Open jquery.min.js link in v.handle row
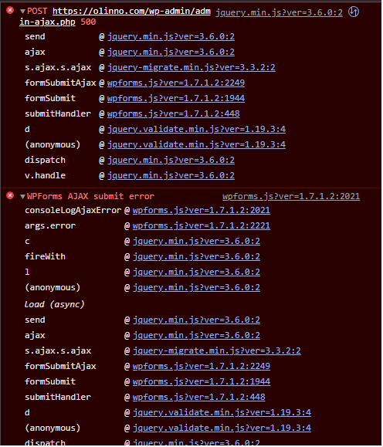The width and height of the screenshot is (383, 447). pyautogui.click(x=171, y=175)
